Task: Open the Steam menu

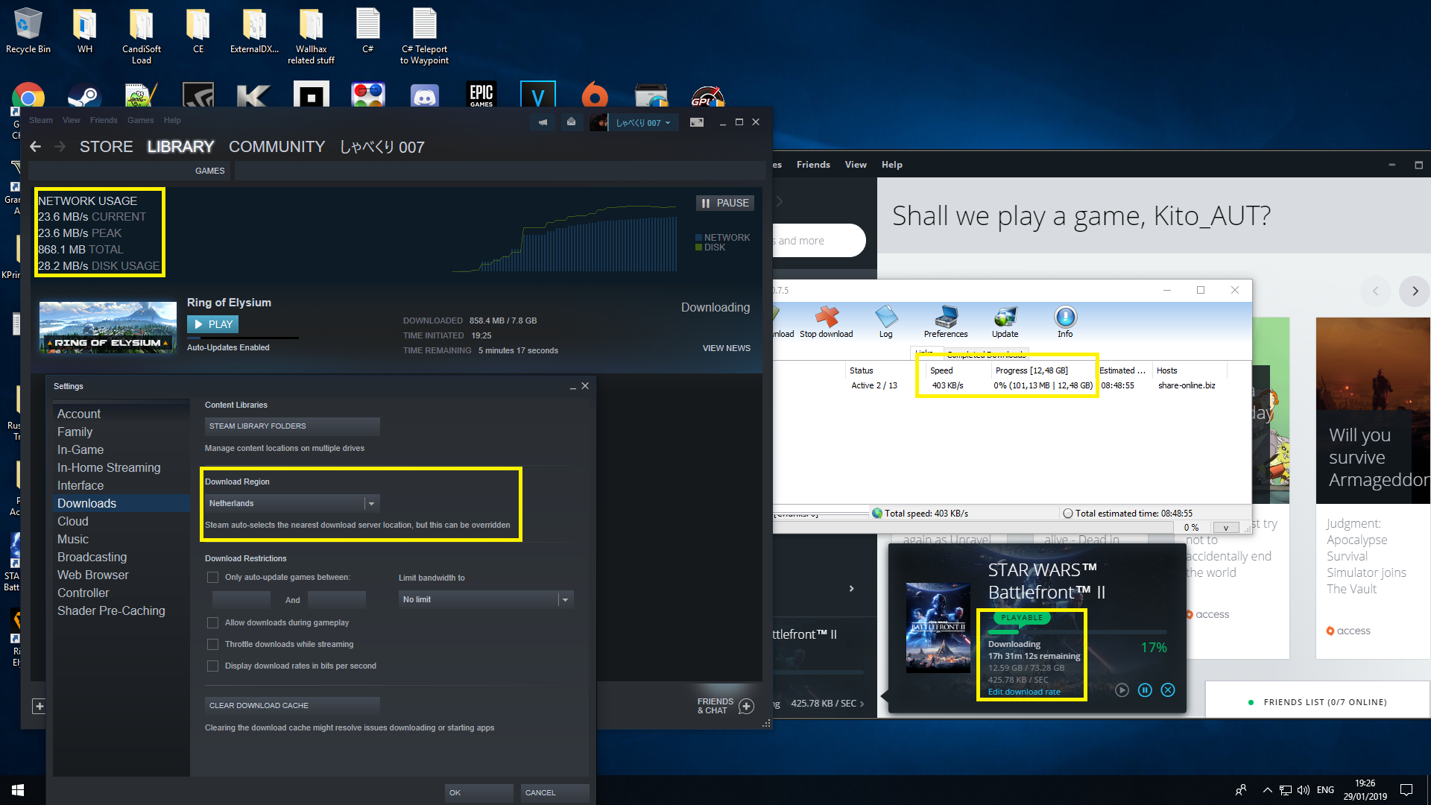Action: point(41,120)
